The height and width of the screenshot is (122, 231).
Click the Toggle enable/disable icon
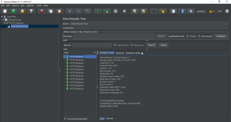pos(88,11)
